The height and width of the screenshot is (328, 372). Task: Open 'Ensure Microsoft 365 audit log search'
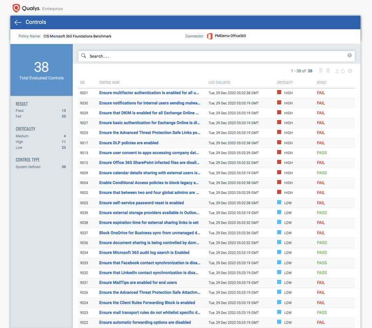[x=144, y=253]
